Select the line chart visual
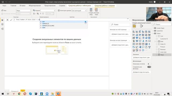This screenshot has height=96, width=172. click(134, 35)
